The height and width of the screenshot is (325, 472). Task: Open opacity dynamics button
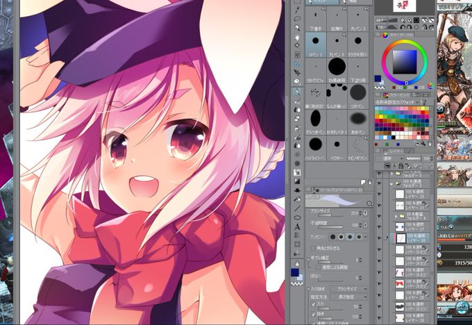pyautogui.click(x=365, y=225)
